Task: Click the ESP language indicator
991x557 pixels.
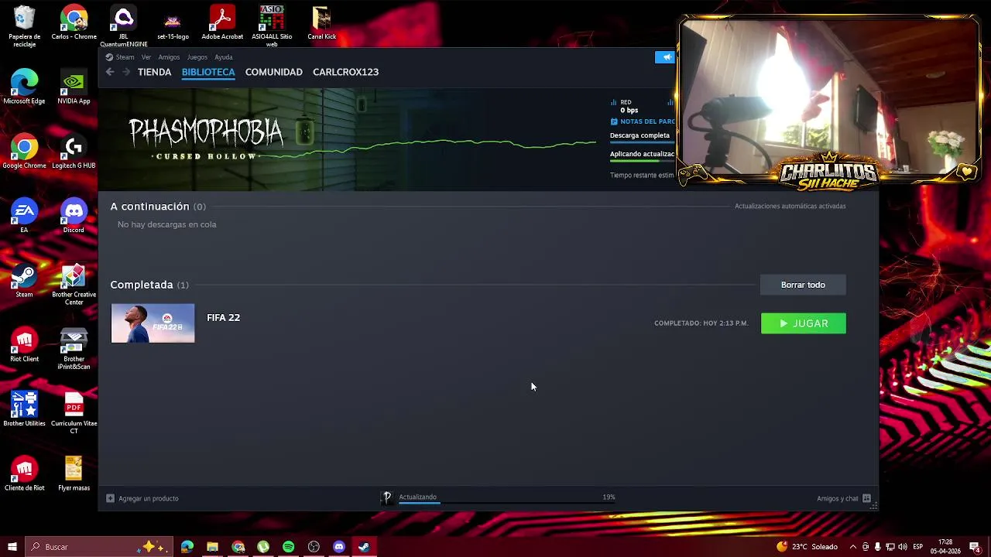Action: click(917, 547)
